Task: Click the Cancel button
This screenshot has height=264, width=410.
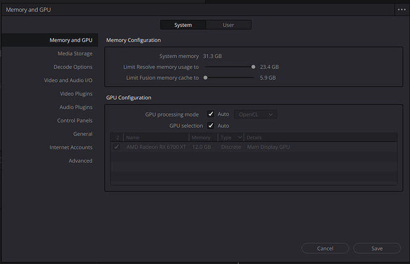Action: pyautogui.click(x=325, y=249)
